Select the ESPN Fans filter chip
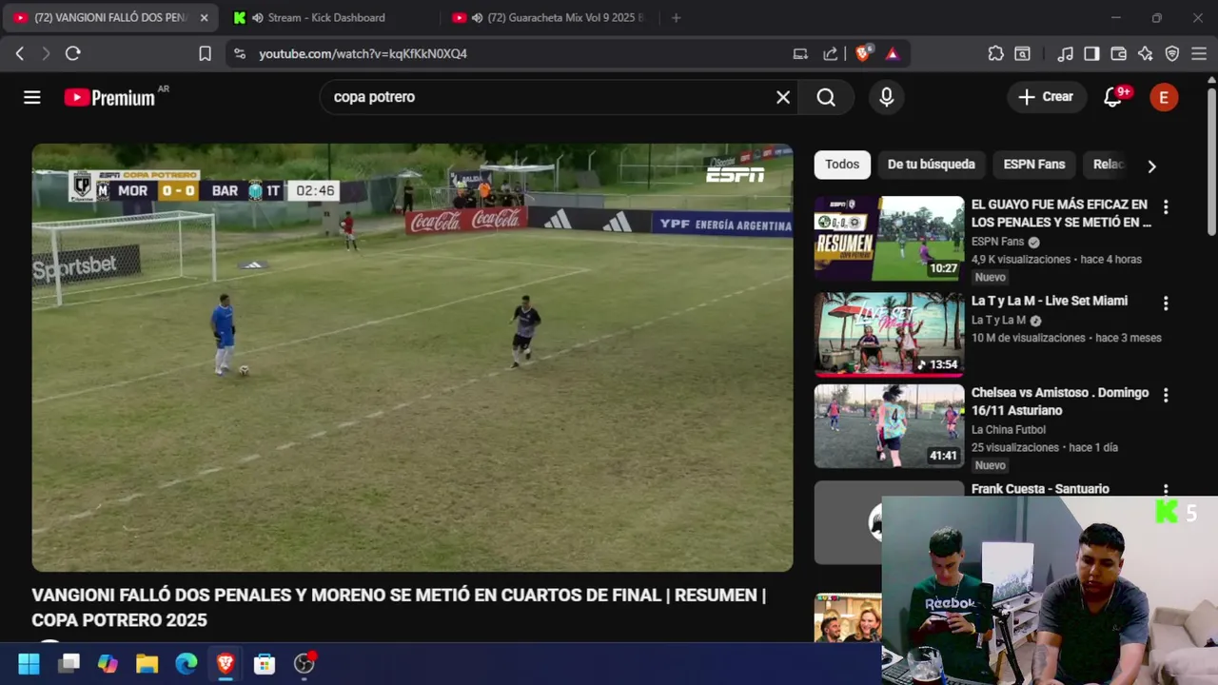 [x=1033, y=165]
